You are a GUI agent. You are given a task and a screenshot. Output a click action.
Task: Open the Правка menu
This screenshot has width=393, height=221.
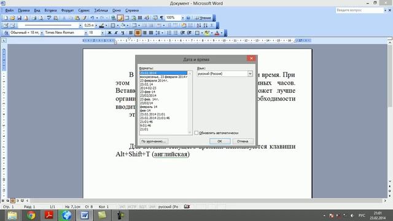pyautogui.click(x=23, y=10)
